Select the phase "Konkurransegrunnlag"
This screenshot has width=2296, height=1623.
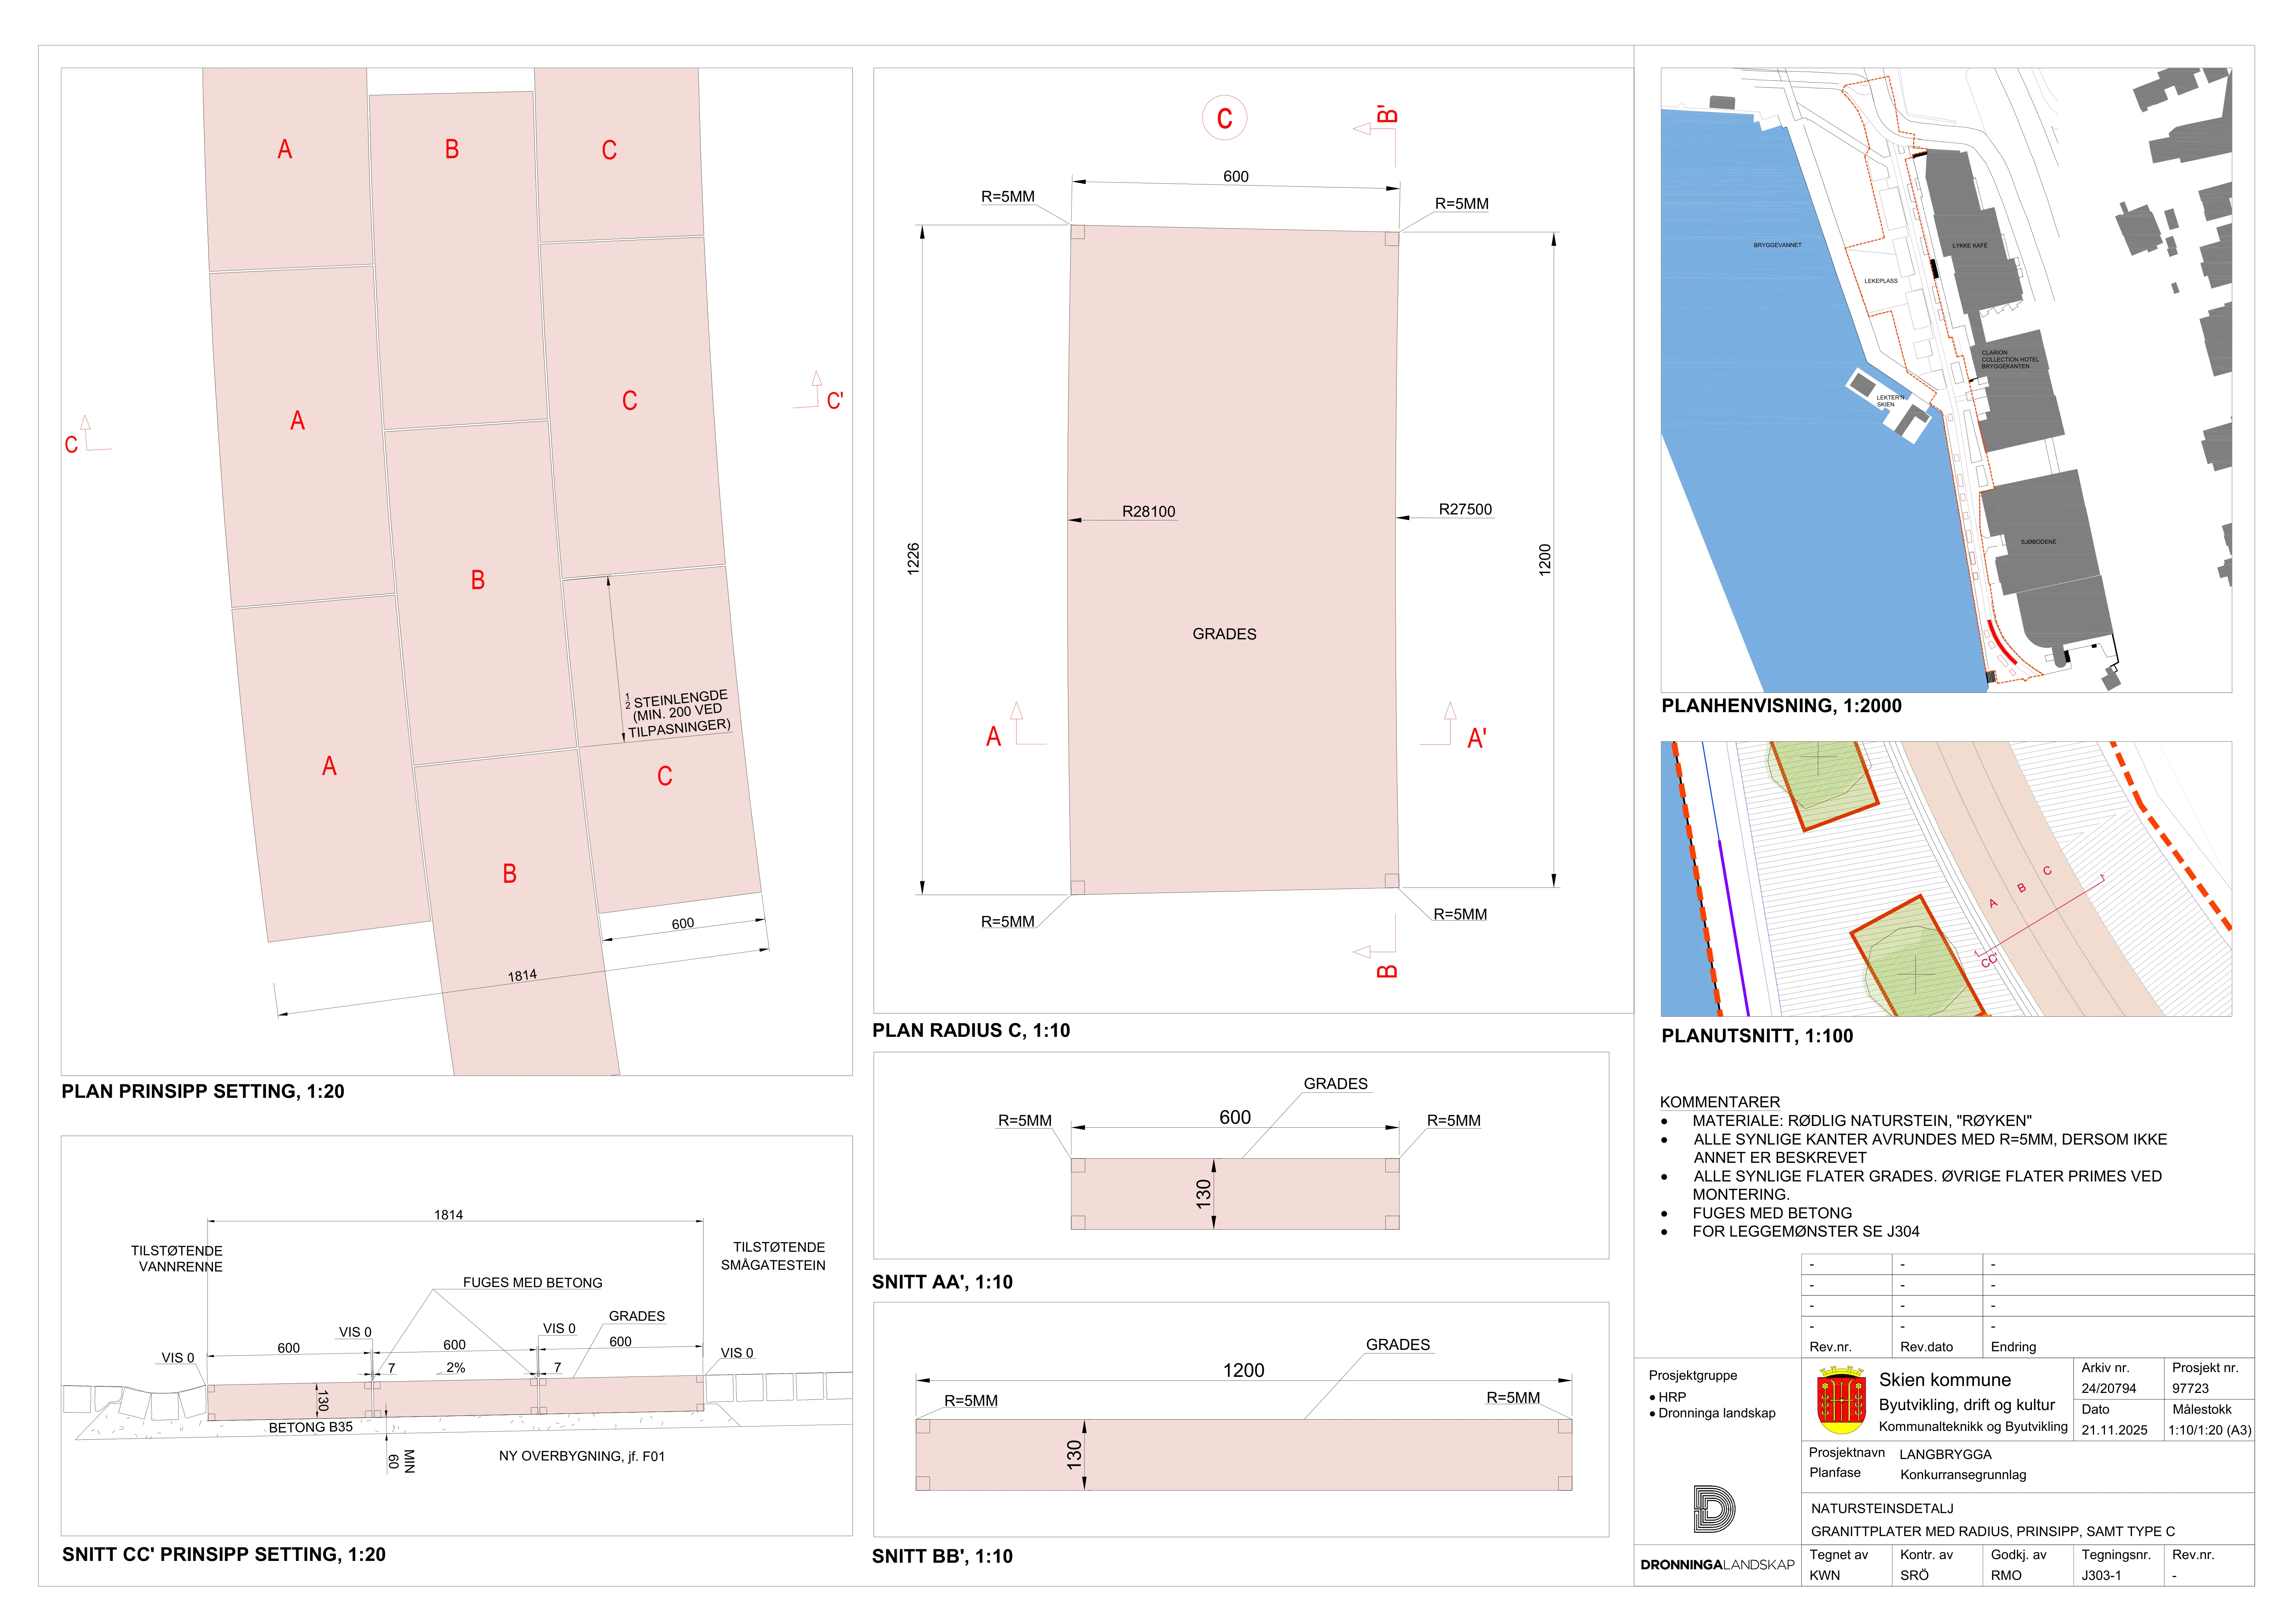click(x=1963, y=1475)
